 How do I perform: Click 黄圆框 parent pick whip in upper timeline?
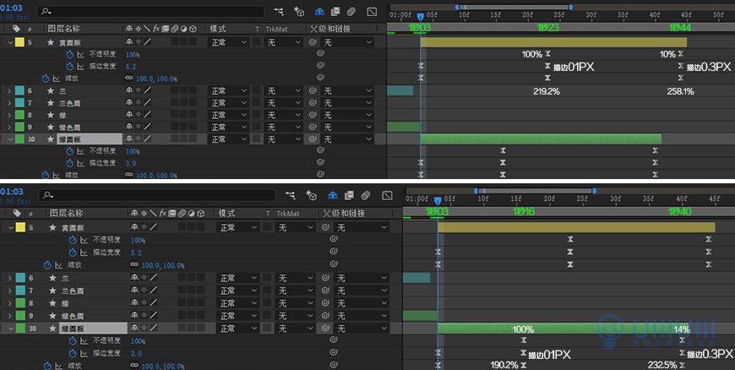(313, 43)
